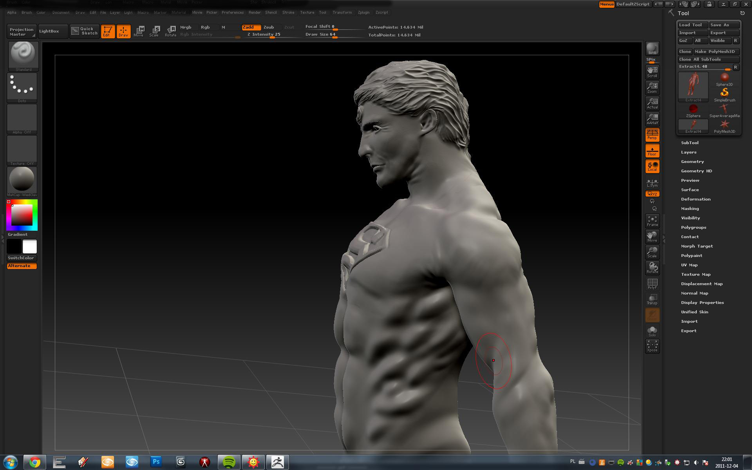Click the right shelf Rotate icon

(x=652, y=268)
